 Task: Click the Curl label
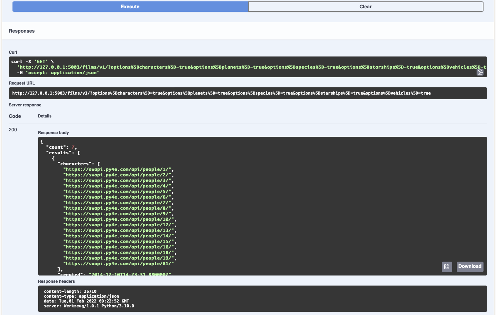click(13, 52)
